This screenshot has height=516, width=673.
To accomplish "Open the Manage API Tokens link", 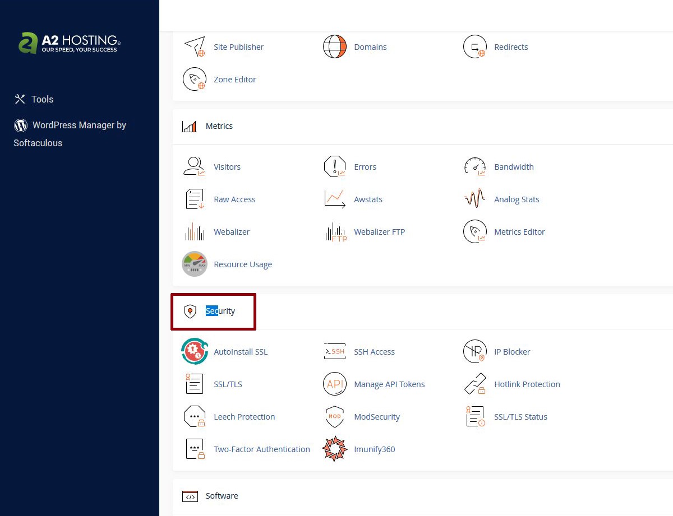I will [x=390, y=384].
